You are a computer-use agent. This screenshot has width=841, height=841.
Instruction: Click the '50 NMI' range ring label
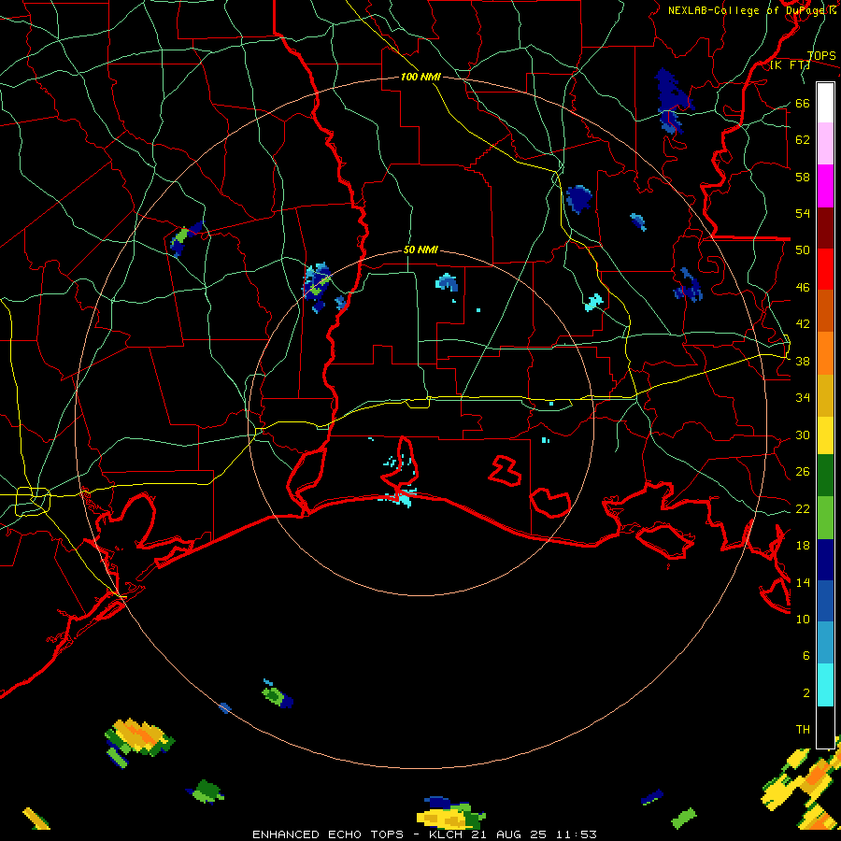420,249
